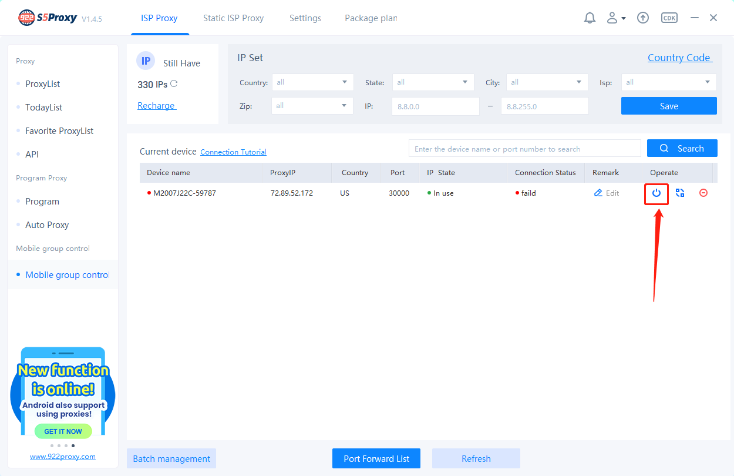Open Program in the sidebar
This screenshot has width=734, height=476.
42,202
